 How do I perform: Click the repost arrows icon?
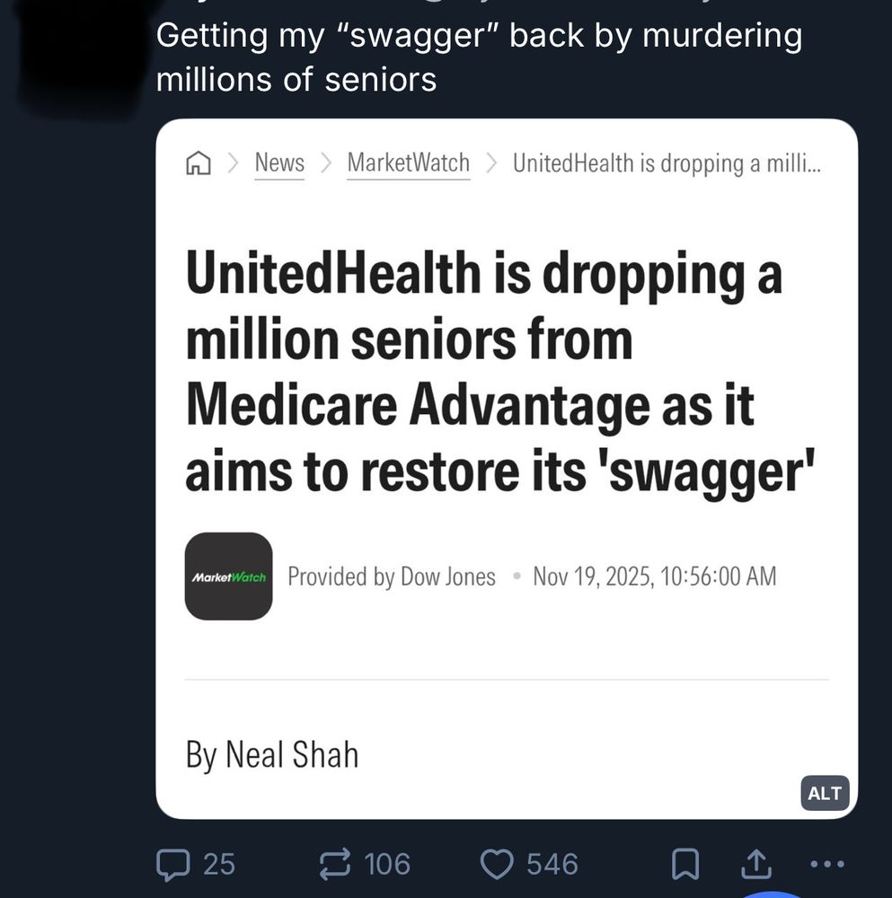tap(334, 864)
